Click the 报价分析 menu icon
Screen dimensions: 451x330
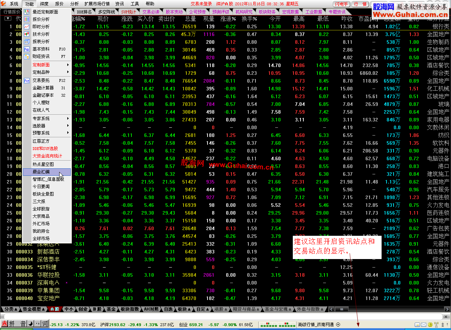(x=27, y=19)
